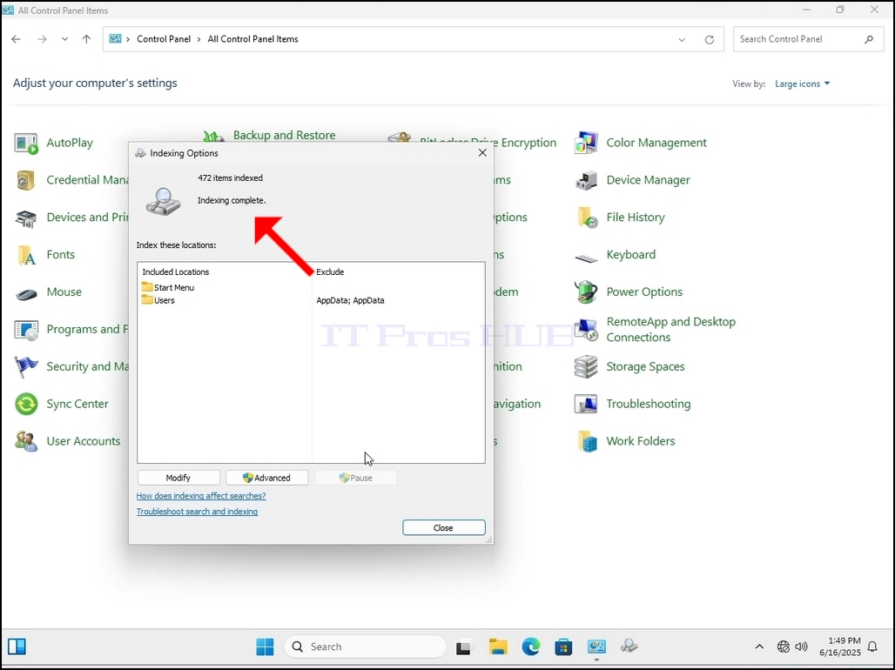Click Refresh button in address bar
The image size is (895, 670).
tap(709, 39)
